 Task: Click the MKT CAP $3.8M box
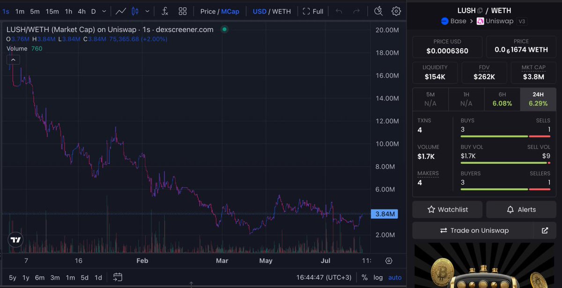pos(533,73)
